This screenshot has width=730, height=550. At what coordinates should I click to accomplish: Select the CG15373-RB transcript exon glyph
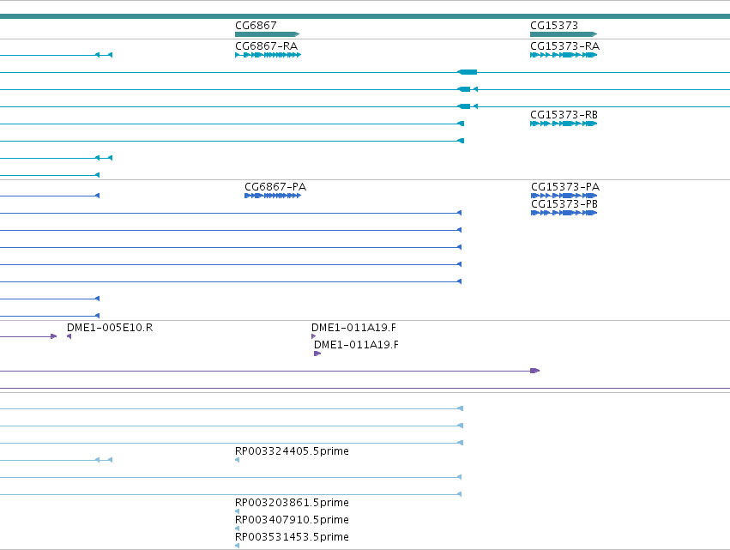pyautogui.click(x=564, y=124)
